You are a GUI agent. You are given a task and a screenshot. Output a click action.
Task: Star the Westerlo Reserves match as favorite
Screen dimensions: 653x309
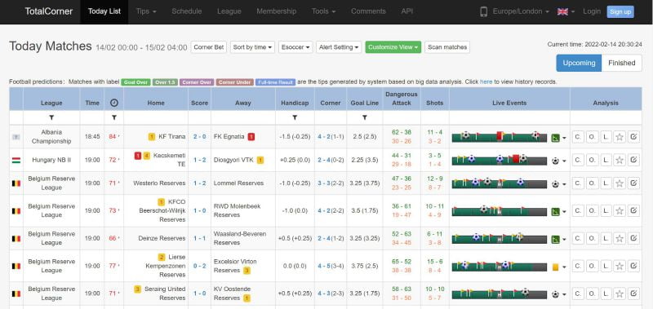(x=620, y=183)
